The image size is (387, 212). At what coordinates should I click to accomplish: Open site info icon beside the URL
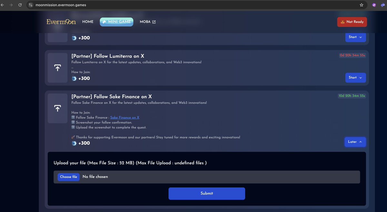(x=31, y=5)
